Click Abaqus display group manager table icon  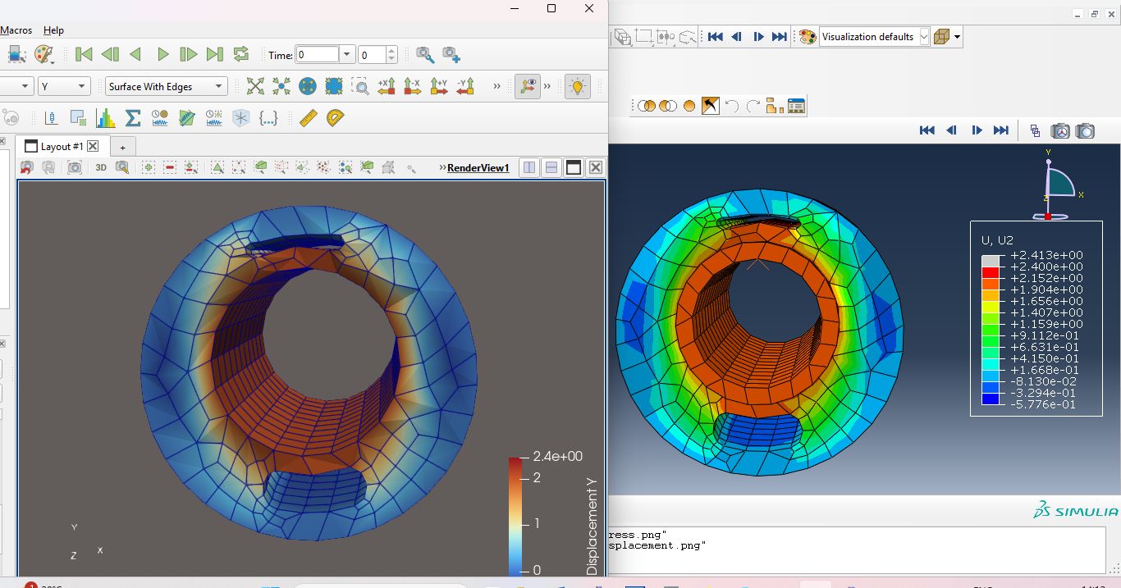click(796, 106)
